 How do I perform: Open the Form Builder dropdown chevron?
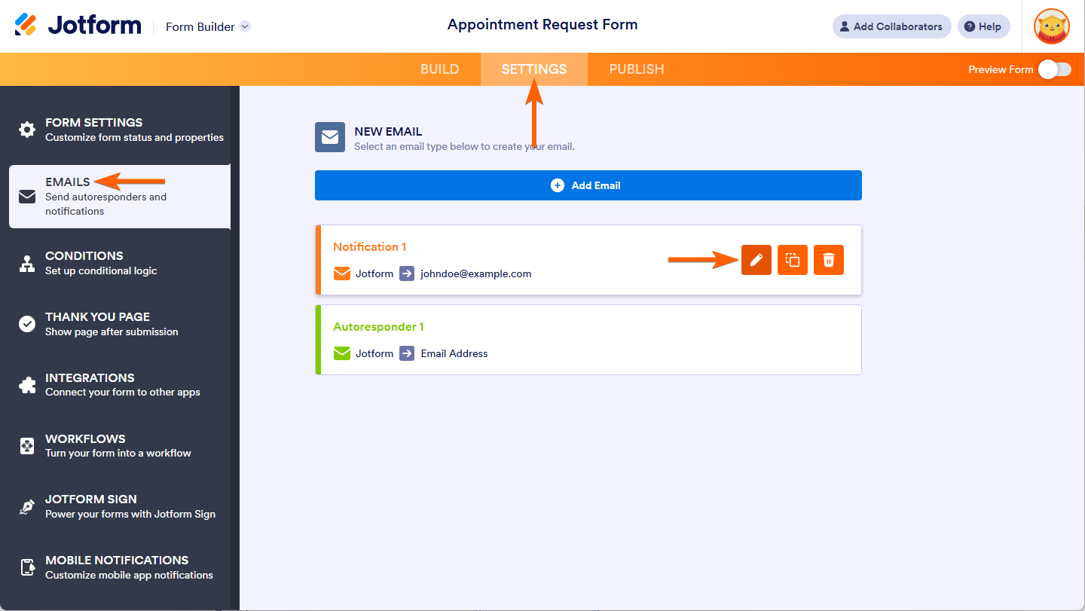(x=245, y=26)
